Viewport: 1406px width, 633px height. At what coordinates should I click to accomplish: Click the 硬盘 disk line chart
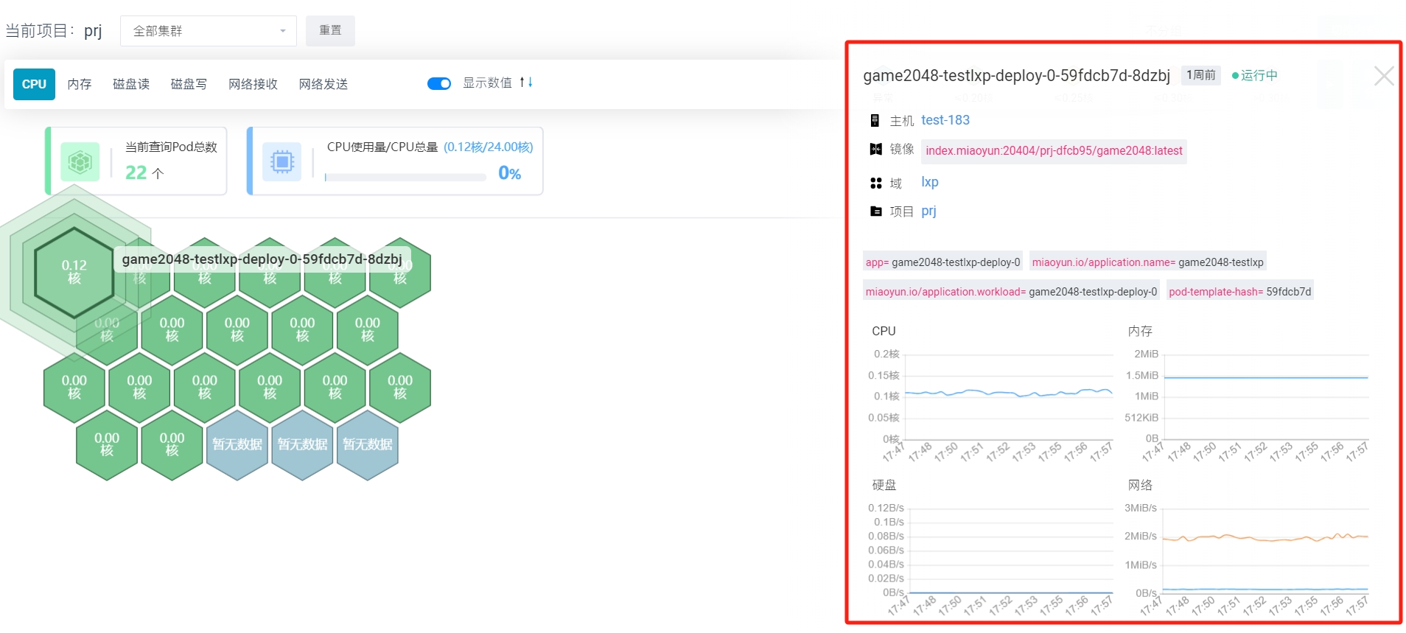(1010, 550)
